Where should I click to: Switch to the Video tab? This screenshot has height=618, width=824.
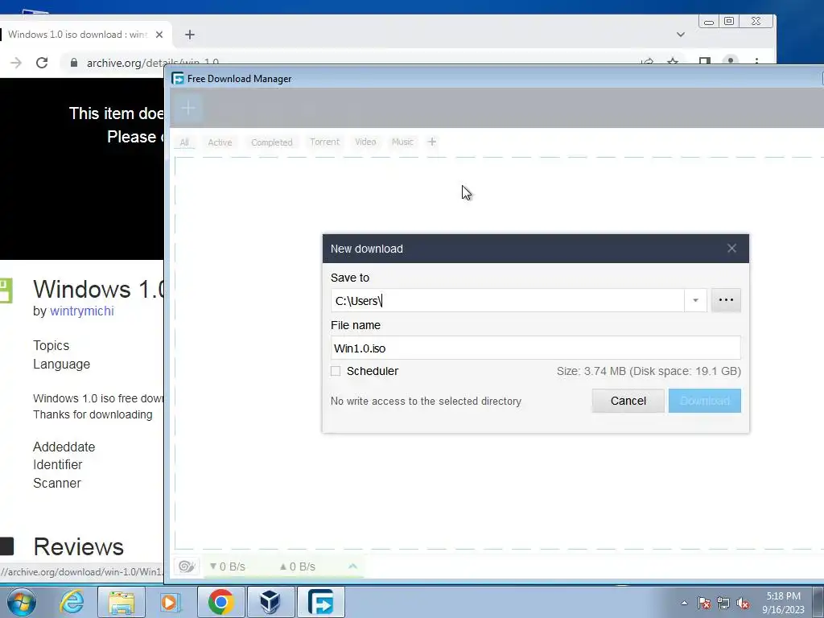pyautogui.click(x=365, y=142)
